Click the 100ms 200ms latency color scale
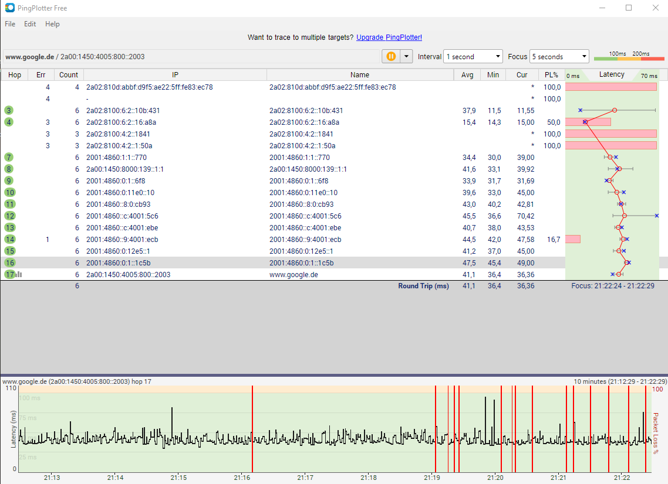668x484 pixels. pyautogui.click(x=629, y=57)
